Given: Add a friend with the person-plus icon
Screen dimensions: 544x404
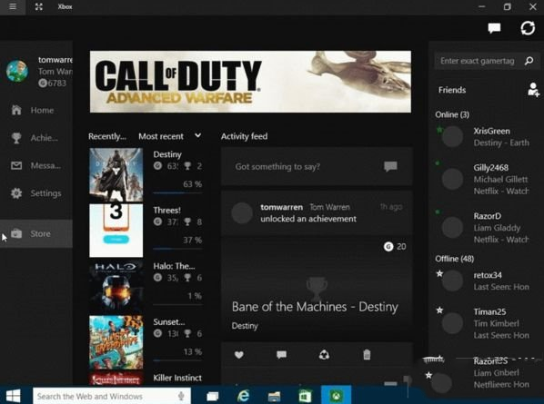Looking at the screenshot, I should pos(533,89).
